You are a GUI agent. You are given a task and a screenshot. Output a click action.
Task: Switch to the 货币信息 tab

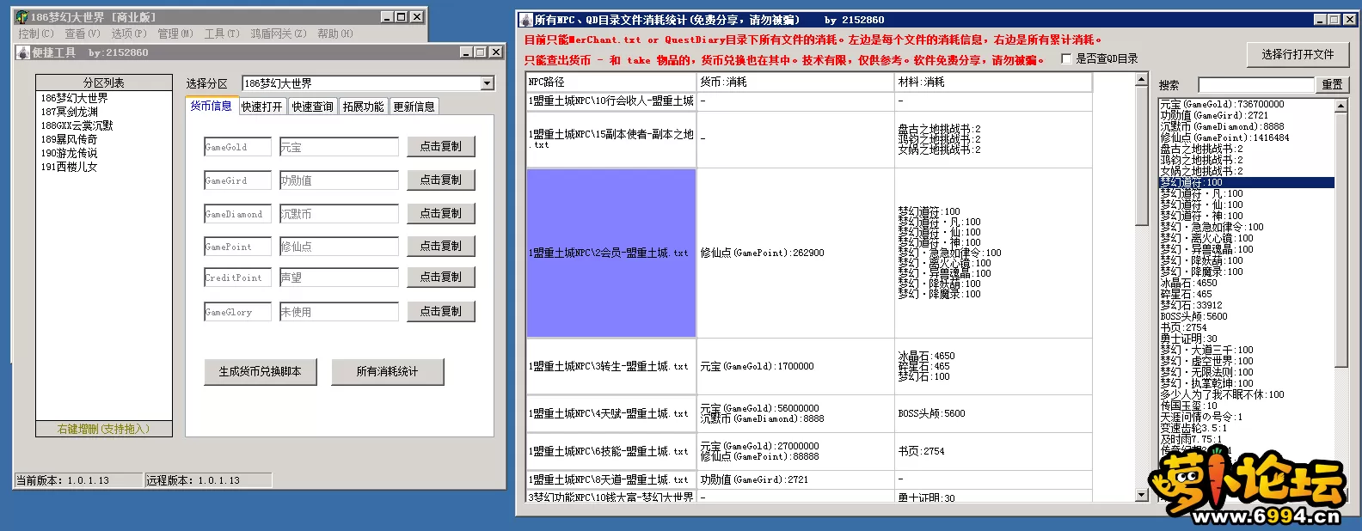point(211,106)
